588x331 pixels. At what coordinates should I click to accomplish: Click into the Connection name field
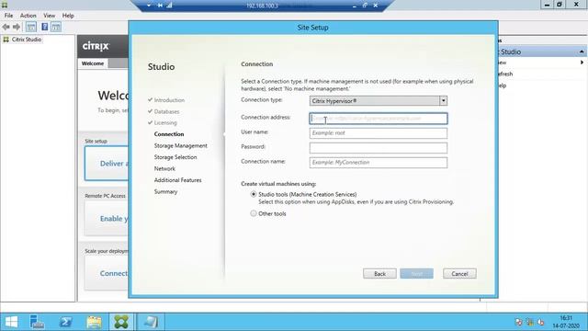pos(379,163)
